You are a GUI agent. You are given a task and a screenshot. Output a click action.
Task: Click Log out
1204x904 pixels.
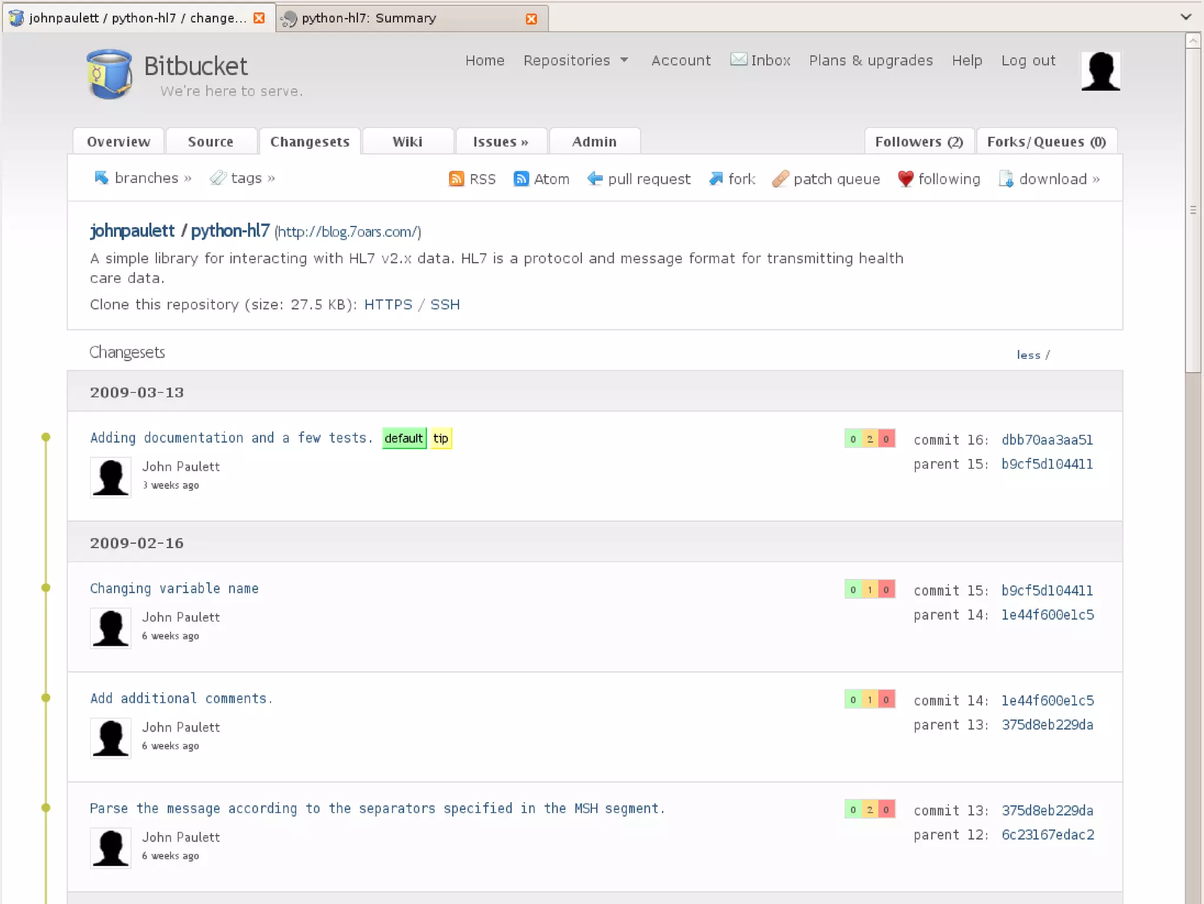[1028, 61]
